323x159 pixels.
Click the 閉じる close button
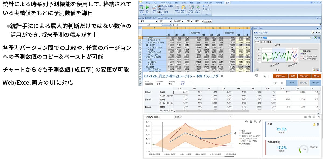coord(317,76)
